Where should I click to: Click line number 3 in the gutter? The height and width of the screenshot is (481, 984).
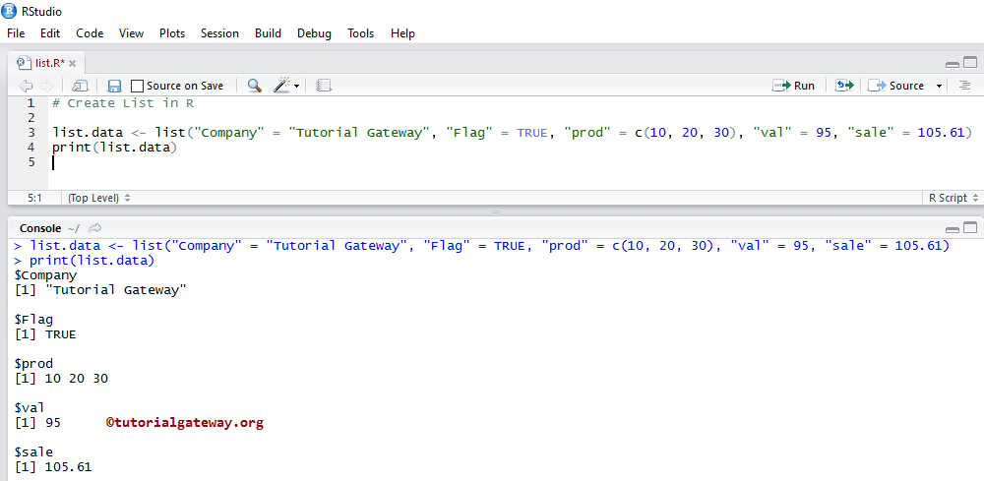click(x=31, y=133)
